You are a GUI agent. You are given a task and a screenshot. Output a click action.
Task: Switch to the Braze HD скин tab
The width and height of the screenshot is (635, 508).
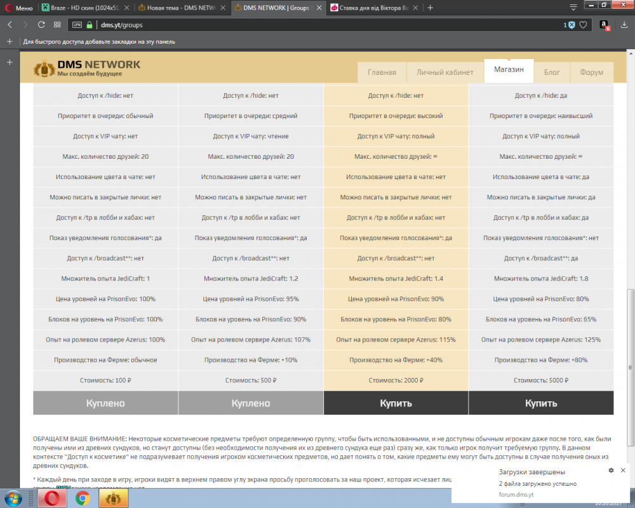[x=86, y=8]
